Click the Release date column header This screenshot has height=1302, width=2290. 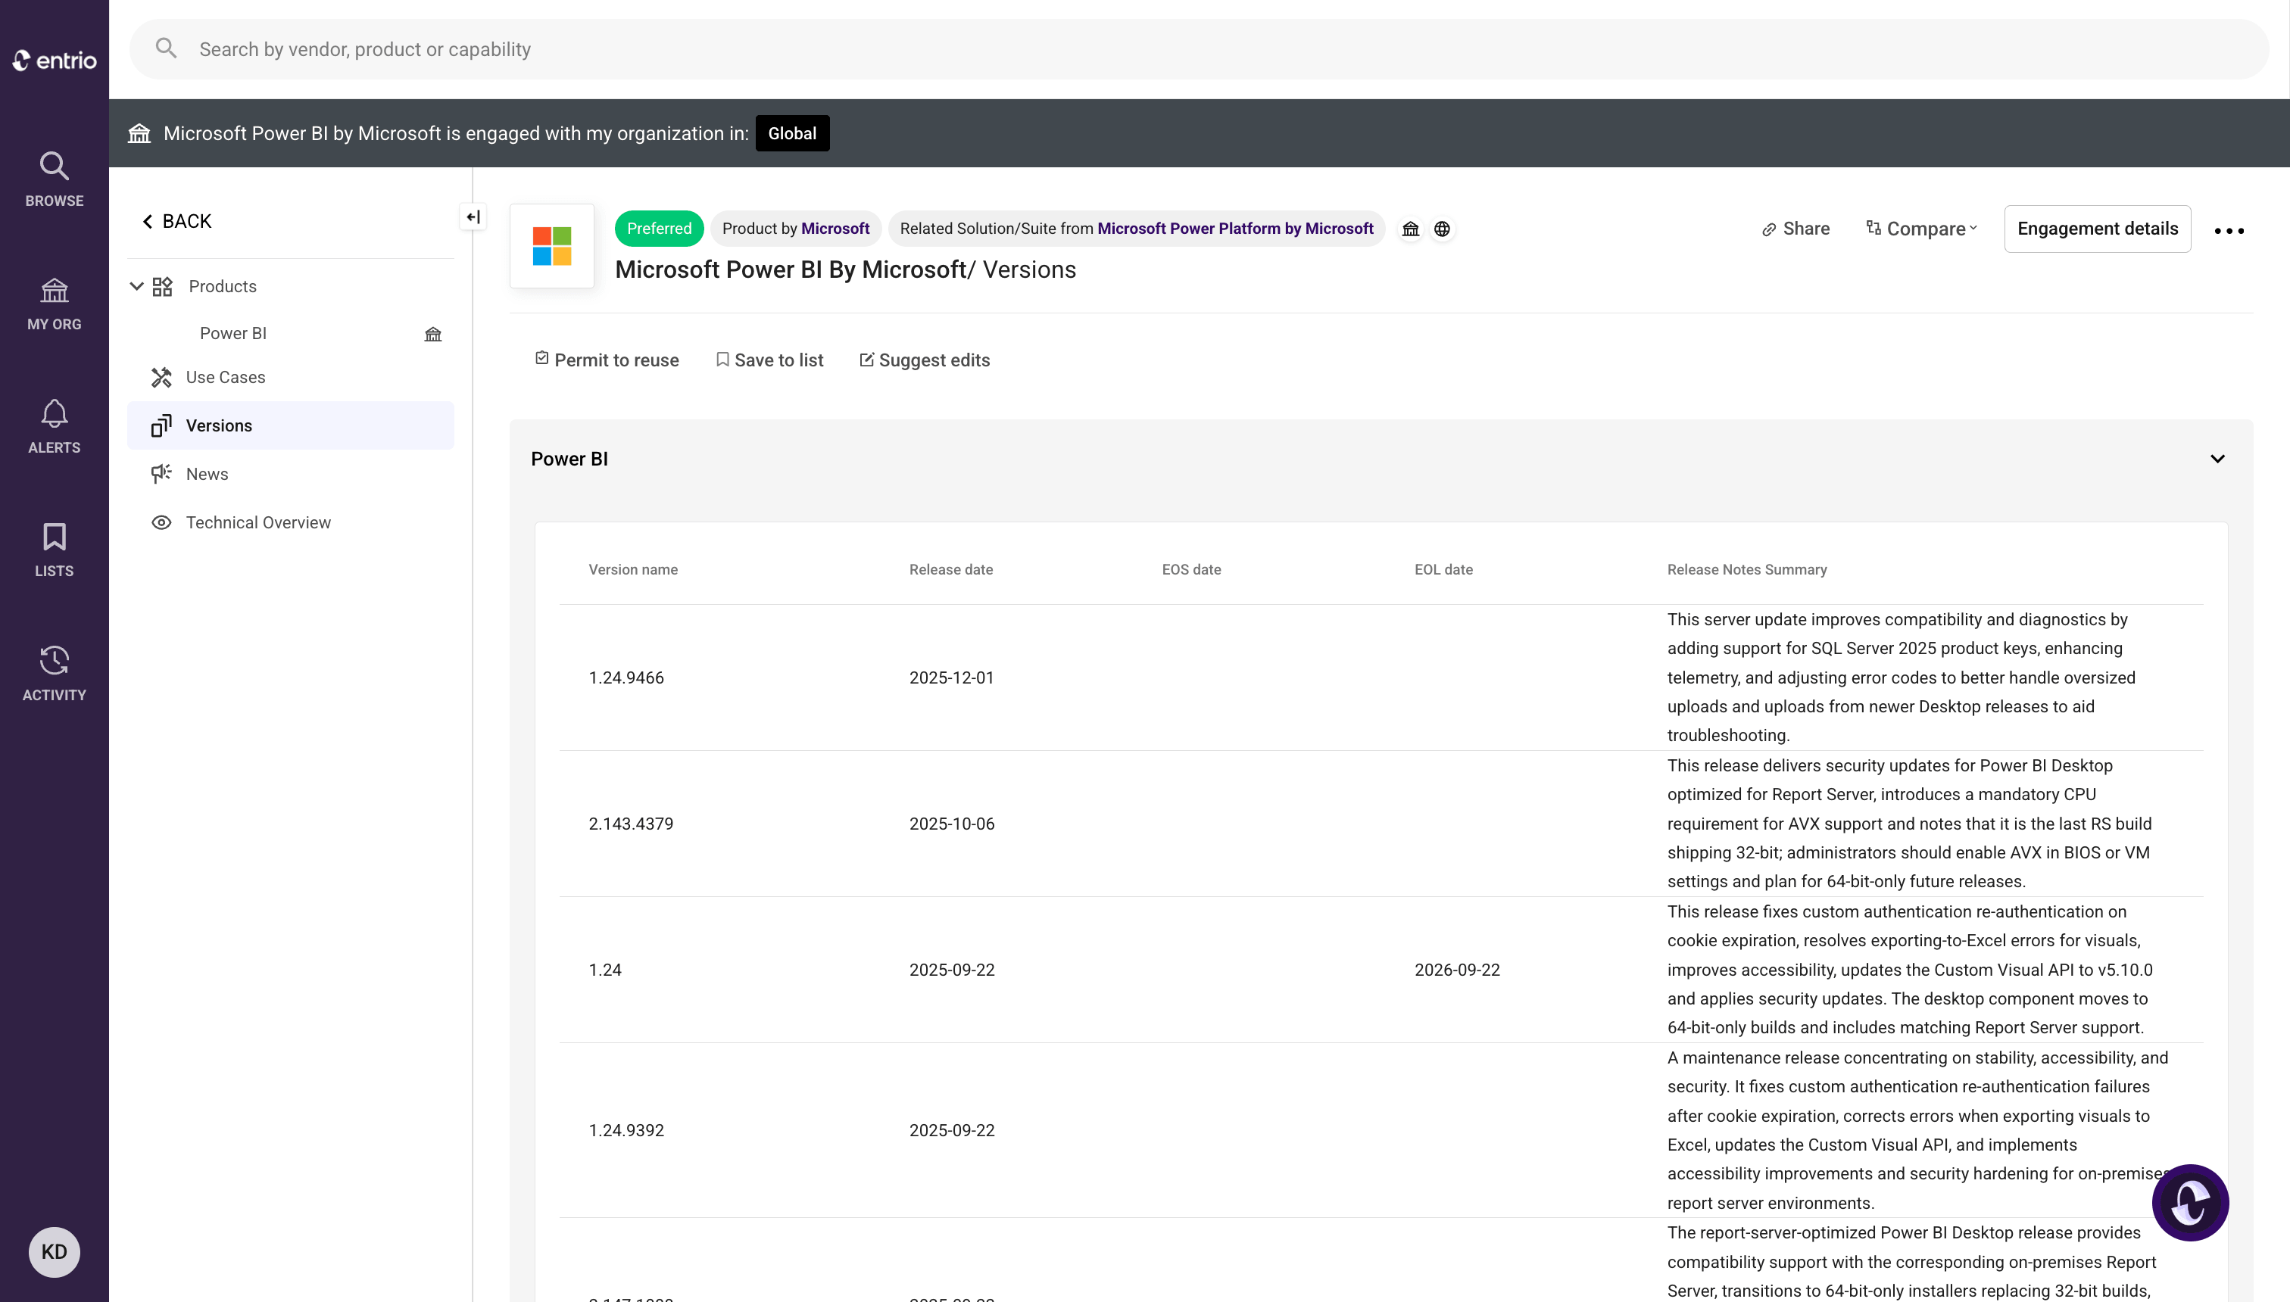point(951,569)
